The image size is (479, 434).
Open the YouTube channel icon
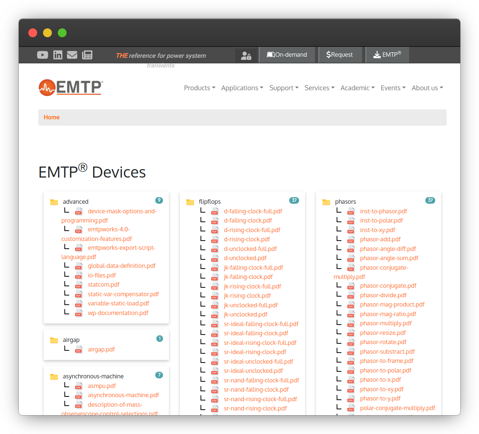[43, 55]
